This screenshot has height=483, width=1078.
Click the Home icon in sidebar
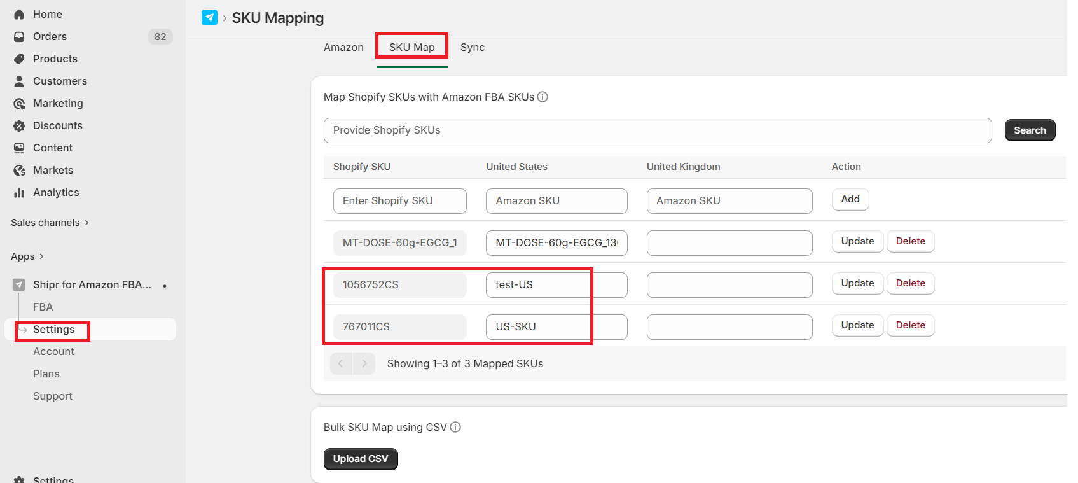click(19, 14)
